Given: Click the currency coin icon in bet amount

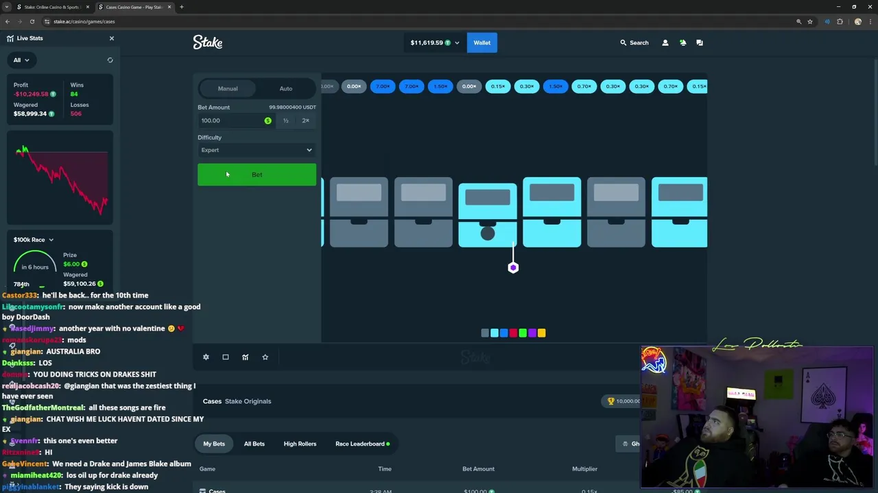Looking at the screenshot, I should click(268, 121).
